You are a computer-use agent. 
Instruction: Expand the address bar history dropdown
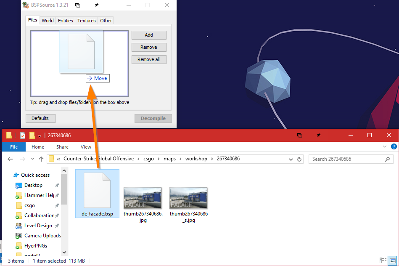point(291,159)
